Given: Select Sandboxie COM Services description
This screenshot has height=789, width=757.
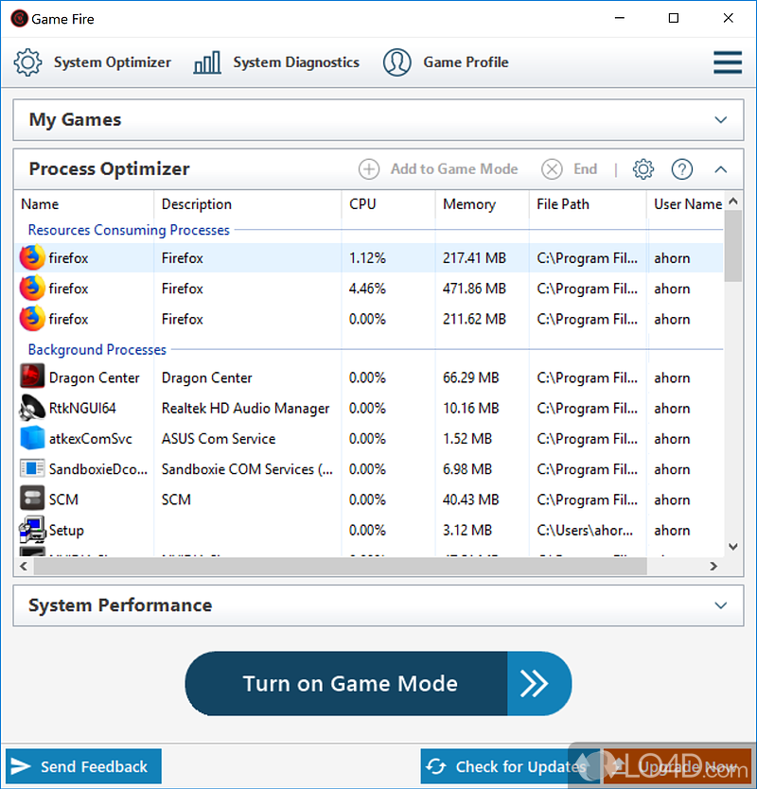Looking at the screenshot, I should pyautogui.click(x=247, y=469).
